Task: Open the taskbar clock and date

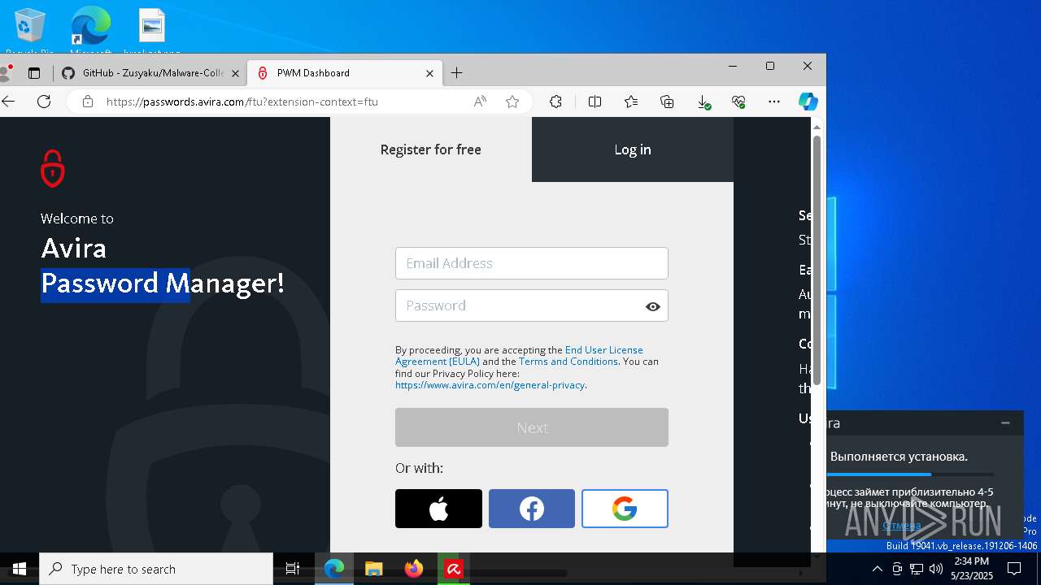Action: (x=972, y=569)
